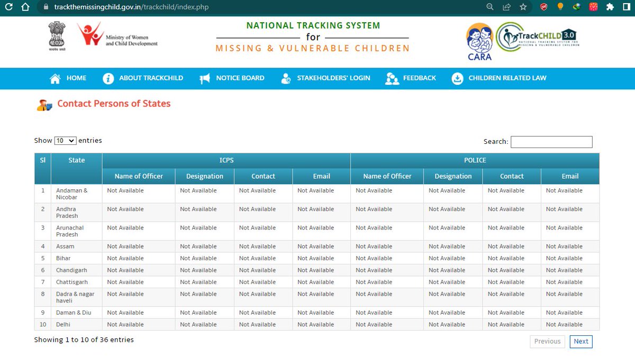Open FEEDBACK menu item
Viewport: 635px width, 357px height.
pyautogui.click(x=420, y=78)
